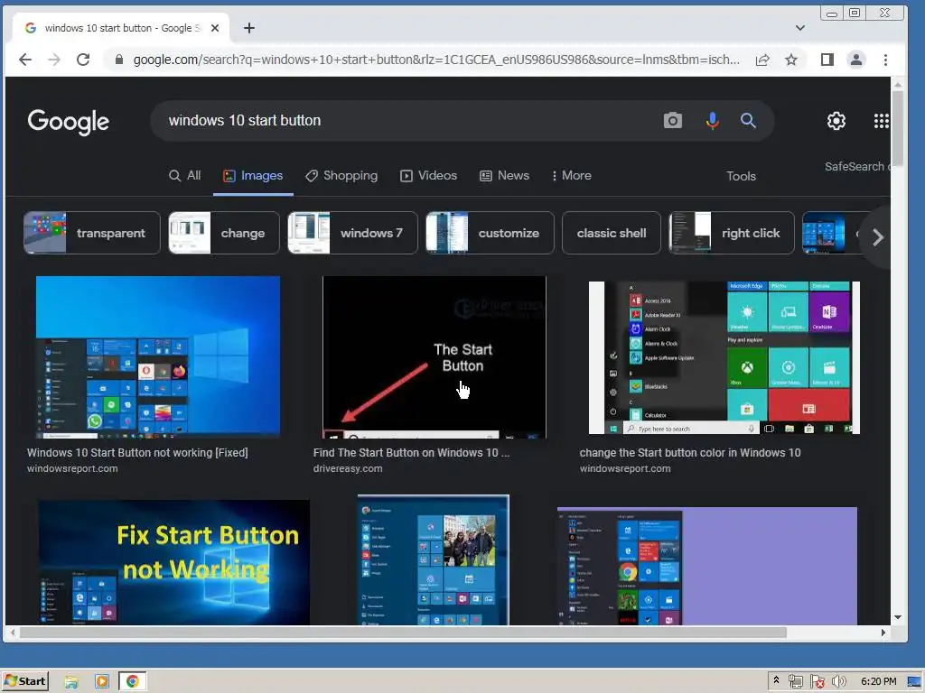The image size is (925, 693).
Task: Click the system clock showing 6:20 PM
Action: 878,682
